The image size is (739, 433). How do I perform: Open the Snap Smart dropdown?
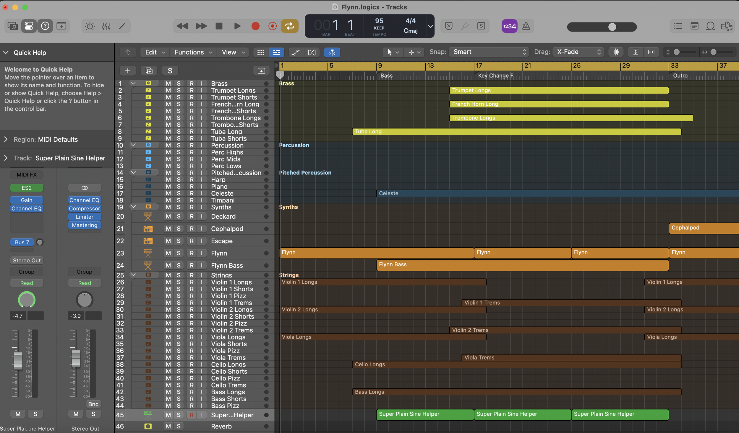coord(489,52)
